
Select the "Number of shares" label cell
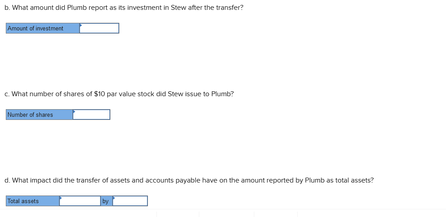[39, 115]
